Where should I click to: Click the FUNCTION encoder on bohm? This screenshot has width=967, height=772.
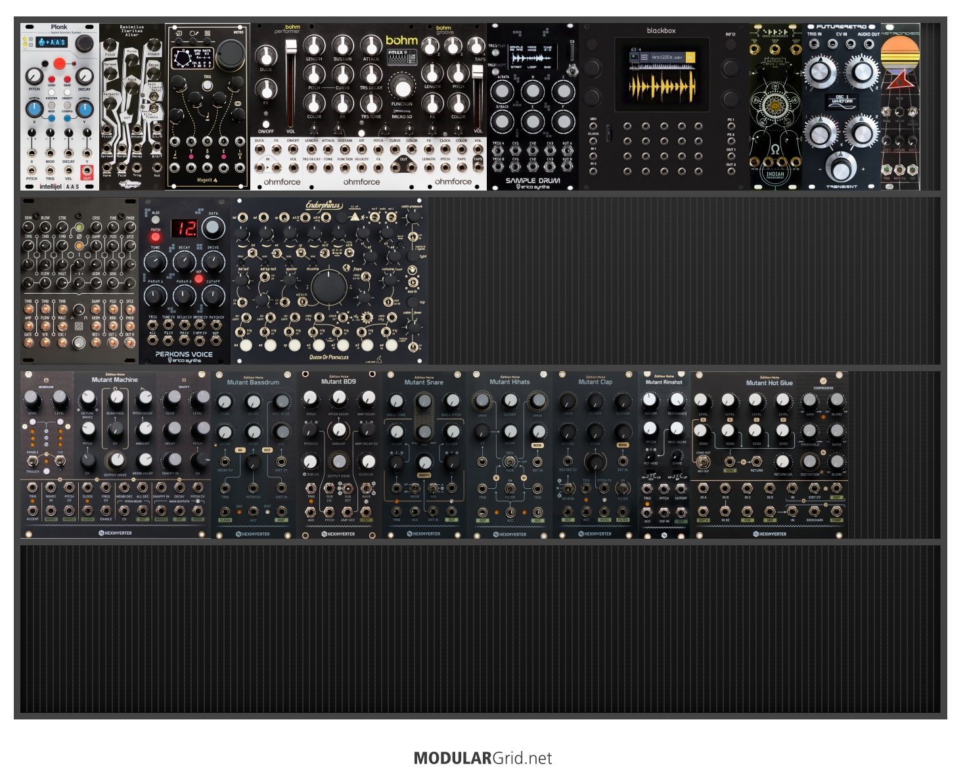click(x=402, y=87)
